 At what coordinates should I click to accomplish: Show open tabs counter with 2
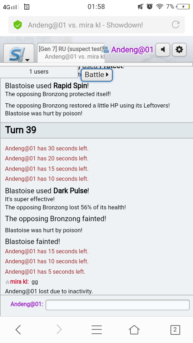pos(175,330)
